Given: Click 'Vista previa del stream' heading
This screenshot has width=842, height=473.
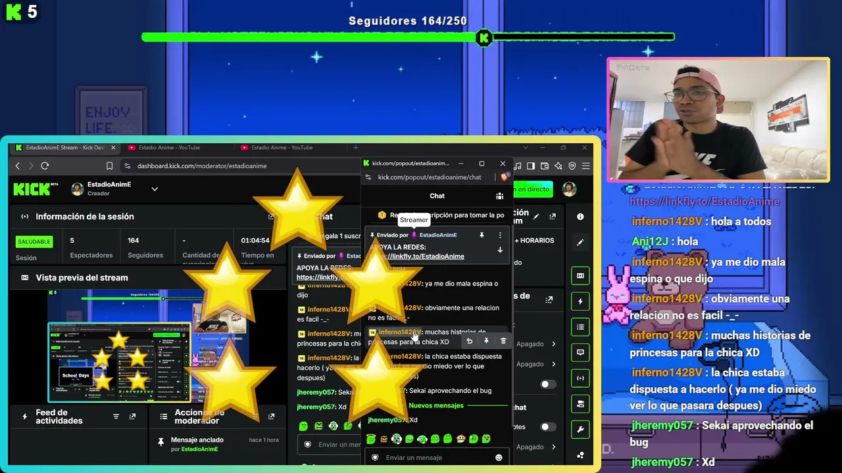Looking at the screenshot, I should point(82,278).
